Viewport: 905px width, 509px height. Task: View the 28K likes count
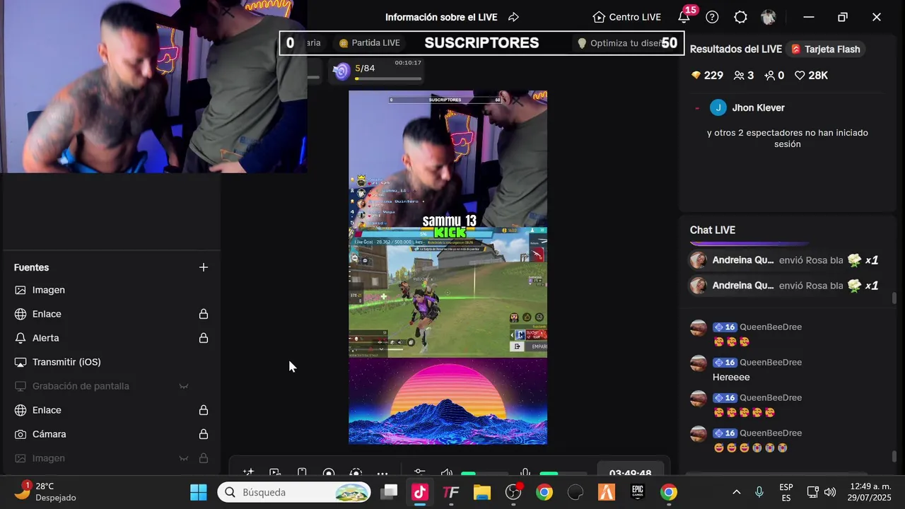pos(811,76)
